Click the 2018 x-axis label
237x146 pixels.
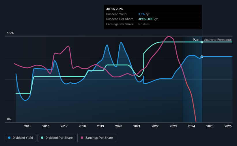pos(82,126)
